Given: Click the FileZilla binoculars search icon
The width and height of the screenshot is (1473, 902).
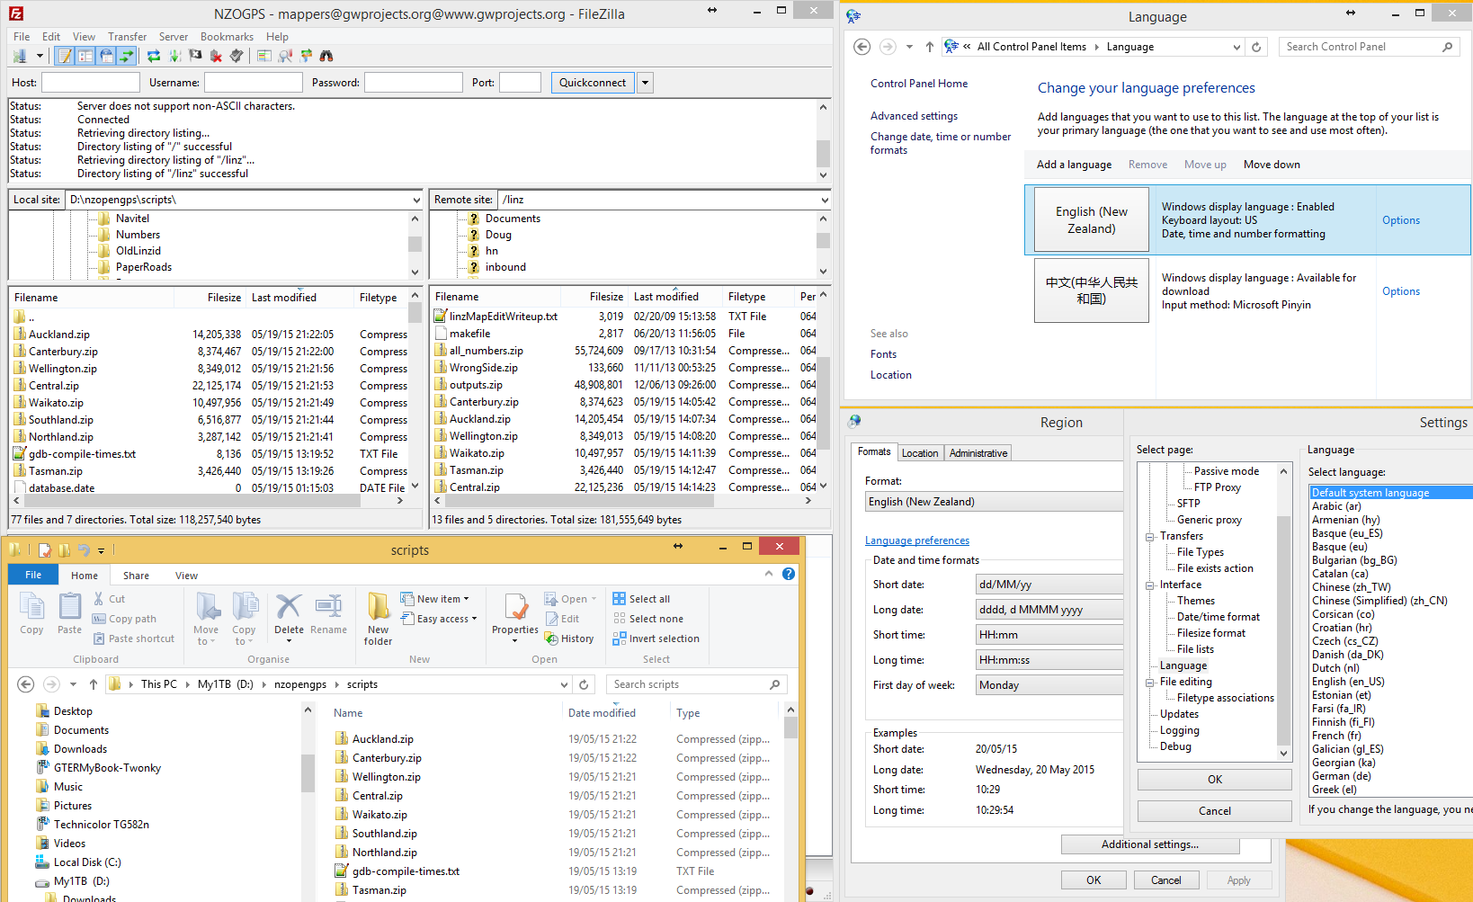Looking at the screenshot, I should click(x=326, y=56).
